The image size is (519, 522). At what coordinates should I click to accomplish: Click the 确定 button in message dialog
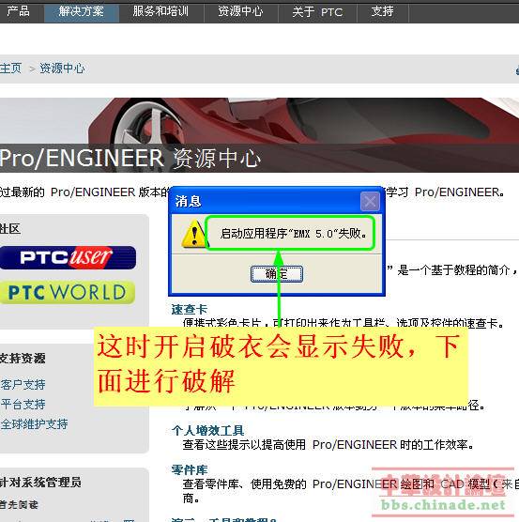click(x=277, y=274)
